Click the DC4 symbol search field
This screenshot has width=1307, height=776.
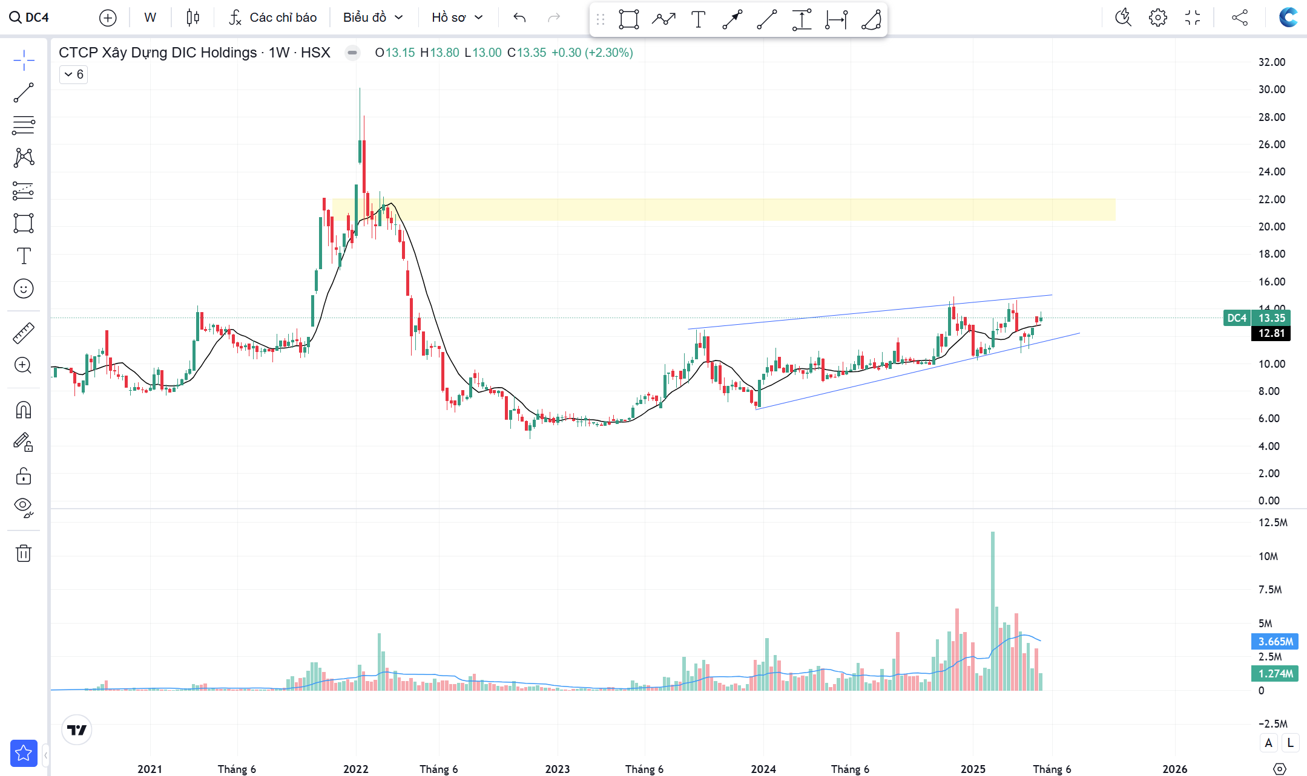coord(30,18)
